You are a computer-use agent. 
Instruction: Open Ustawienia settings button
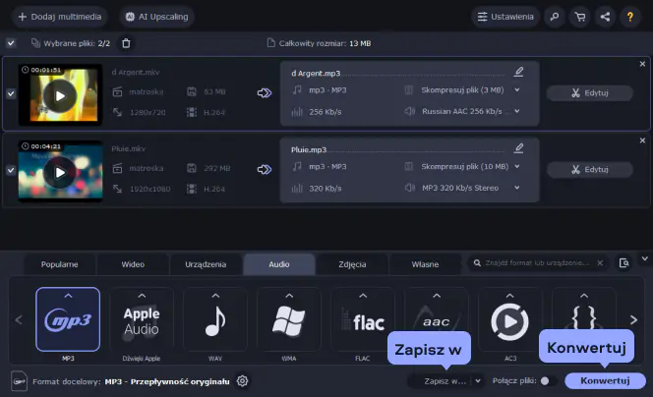tap(505, 17)
